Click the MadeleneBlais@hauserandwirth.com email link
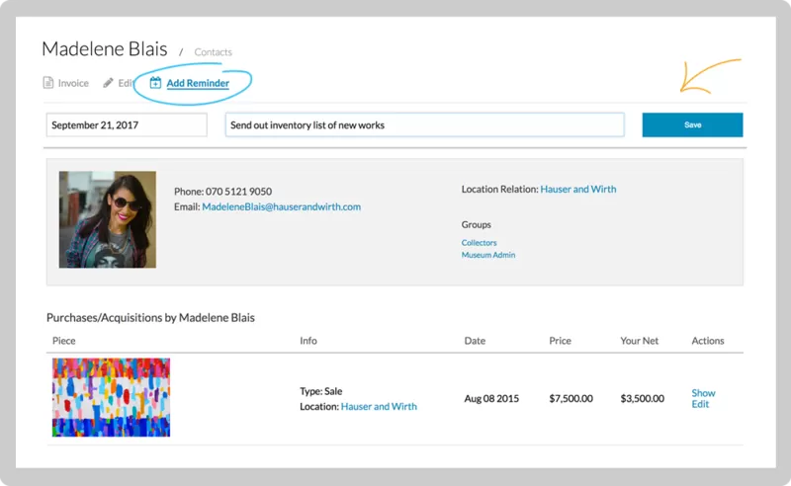Viewport: 791px width, 486px height. pyautogui.click(x=281, y=206)
